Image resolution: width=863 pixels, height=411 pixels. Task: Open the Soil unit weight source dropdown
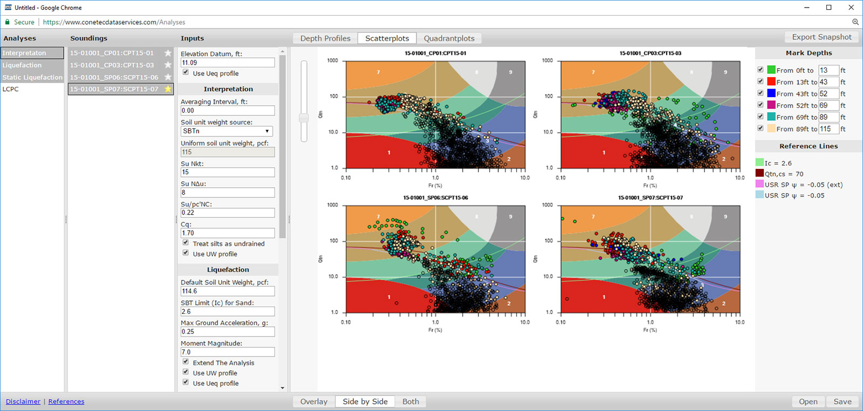tap(227, 131)
